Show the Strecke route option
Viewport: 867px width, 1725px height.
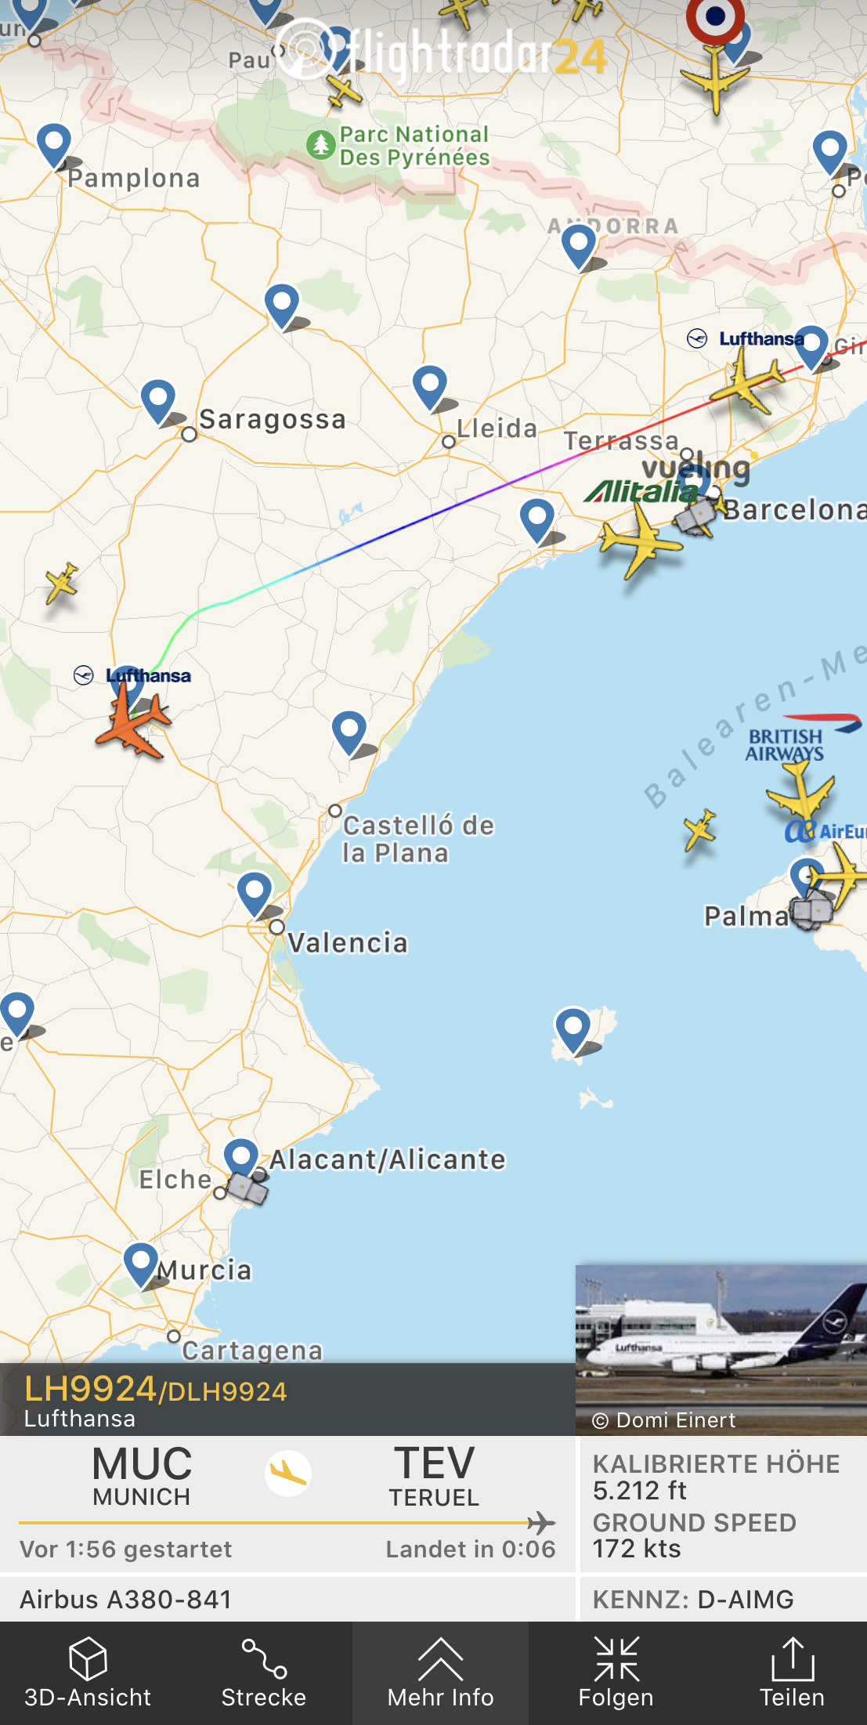pyautogui.click(x=264, y=1673)
